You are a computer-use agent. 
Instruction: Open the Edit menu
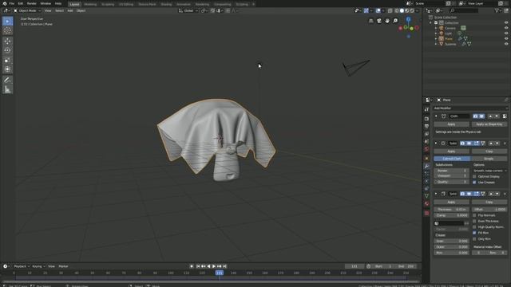click(x=21, y=3)
